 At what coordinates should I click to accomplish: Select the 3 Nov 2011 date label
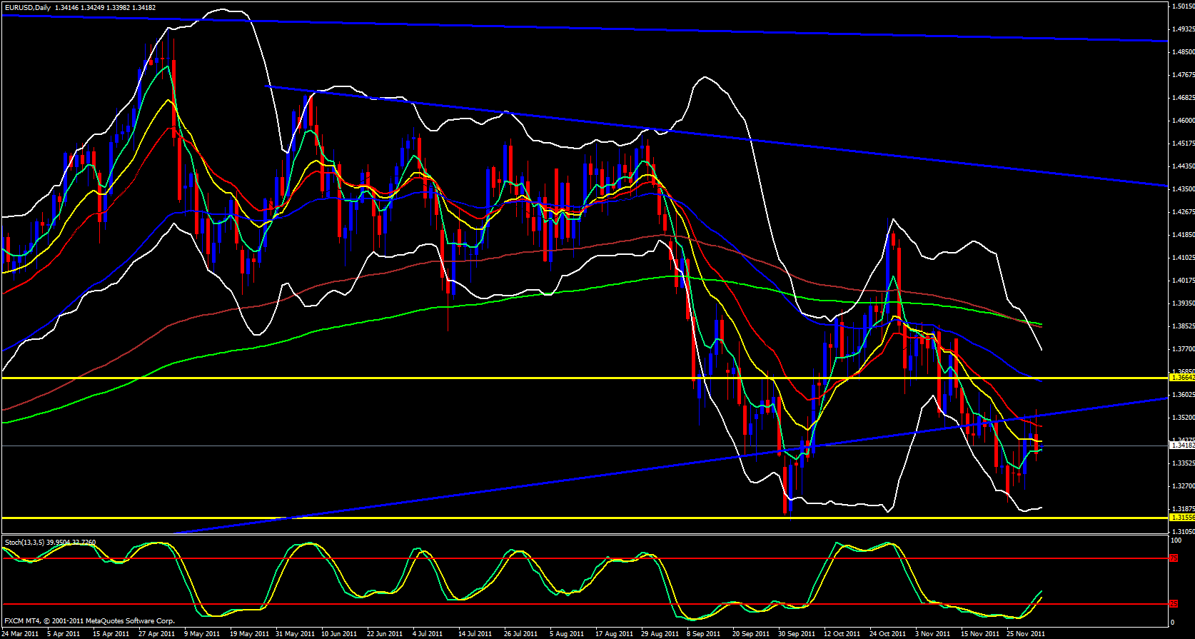[x=932, y=633]
